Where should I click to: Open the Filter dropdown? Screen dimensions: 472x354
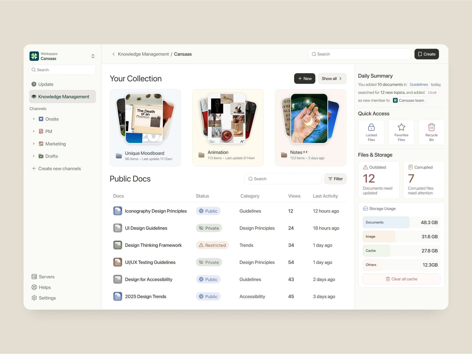coord(335,179)
